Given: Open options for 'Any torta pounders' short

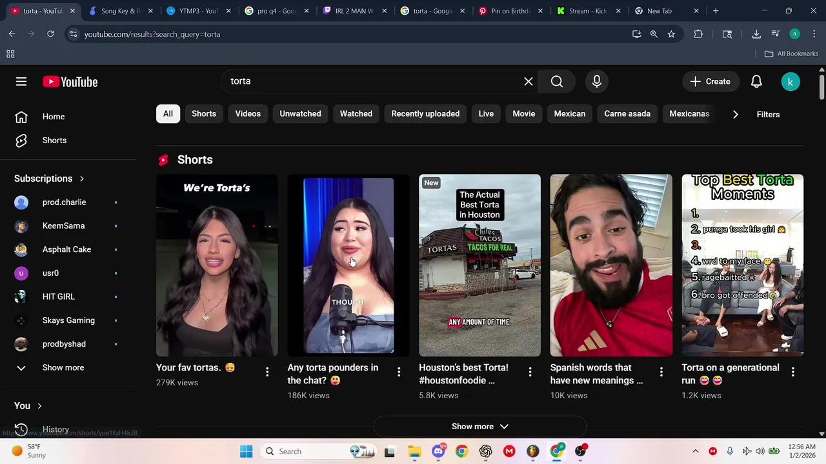Looking at the screenshot, I should point(399,372).
